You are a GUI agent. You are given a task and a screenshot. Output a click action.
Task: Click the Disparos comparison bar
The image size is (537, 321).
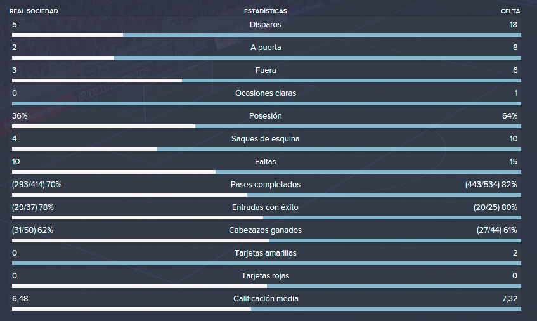pos(266,35)
